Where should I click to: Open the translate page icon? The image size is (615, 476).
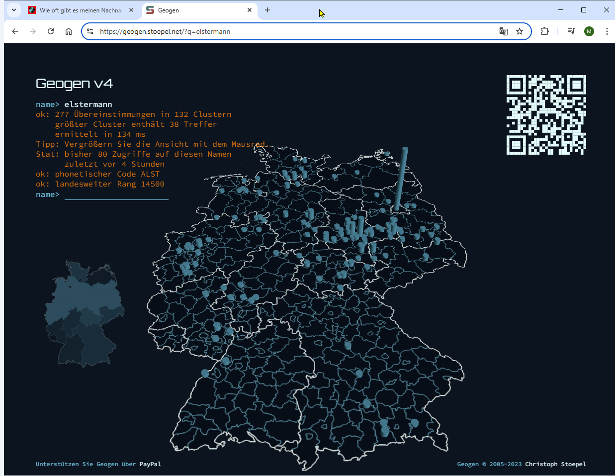[x=504, y=31]
